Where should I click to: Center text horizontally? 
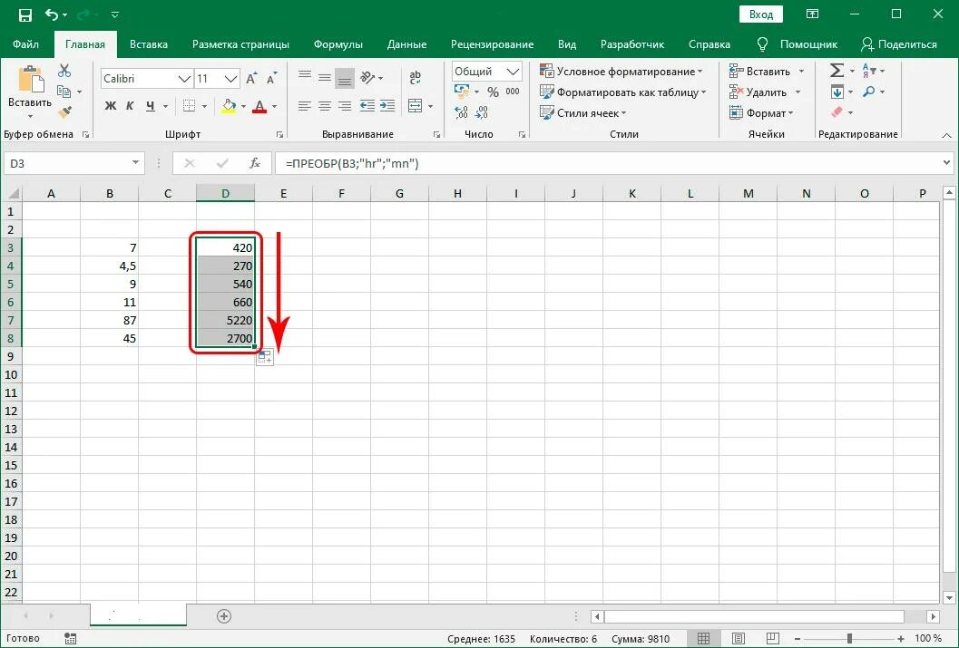click(325, 106)
